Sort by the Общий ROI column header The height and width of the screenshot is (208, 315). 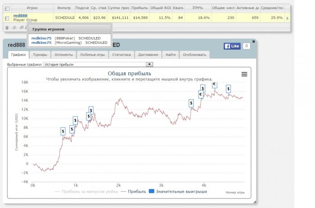point(161,8)
